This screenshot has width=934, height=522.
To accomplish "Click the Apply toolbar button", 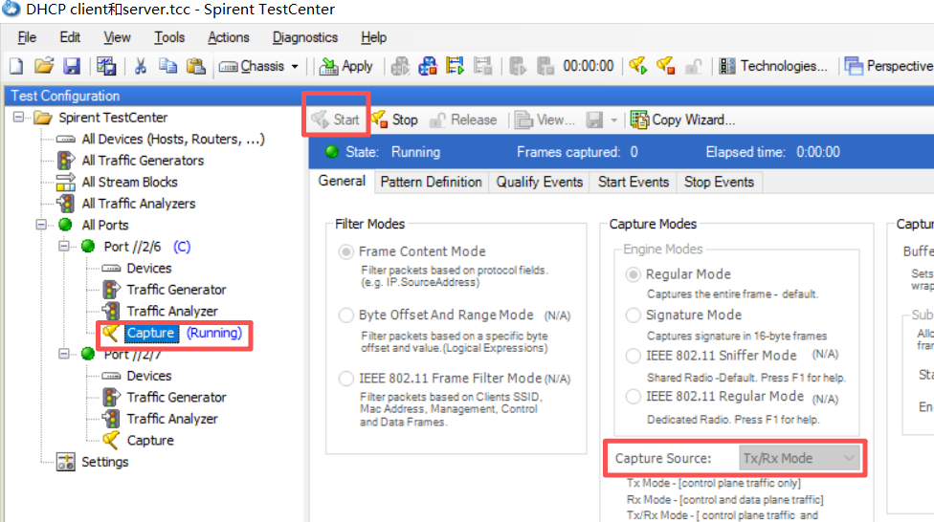I will point(346,66).
